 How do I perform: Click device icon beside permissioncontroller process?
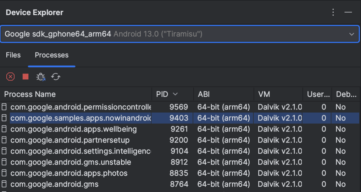click(x=4, y=107)
